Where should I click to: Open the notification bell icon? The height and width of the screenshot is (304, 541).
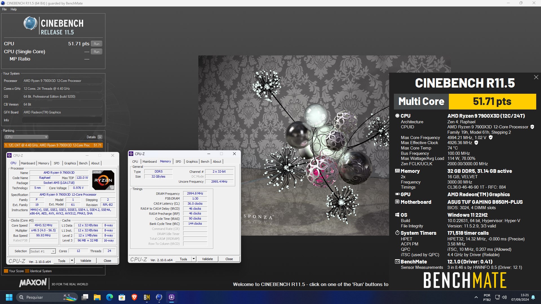click(x=533, y=297)
